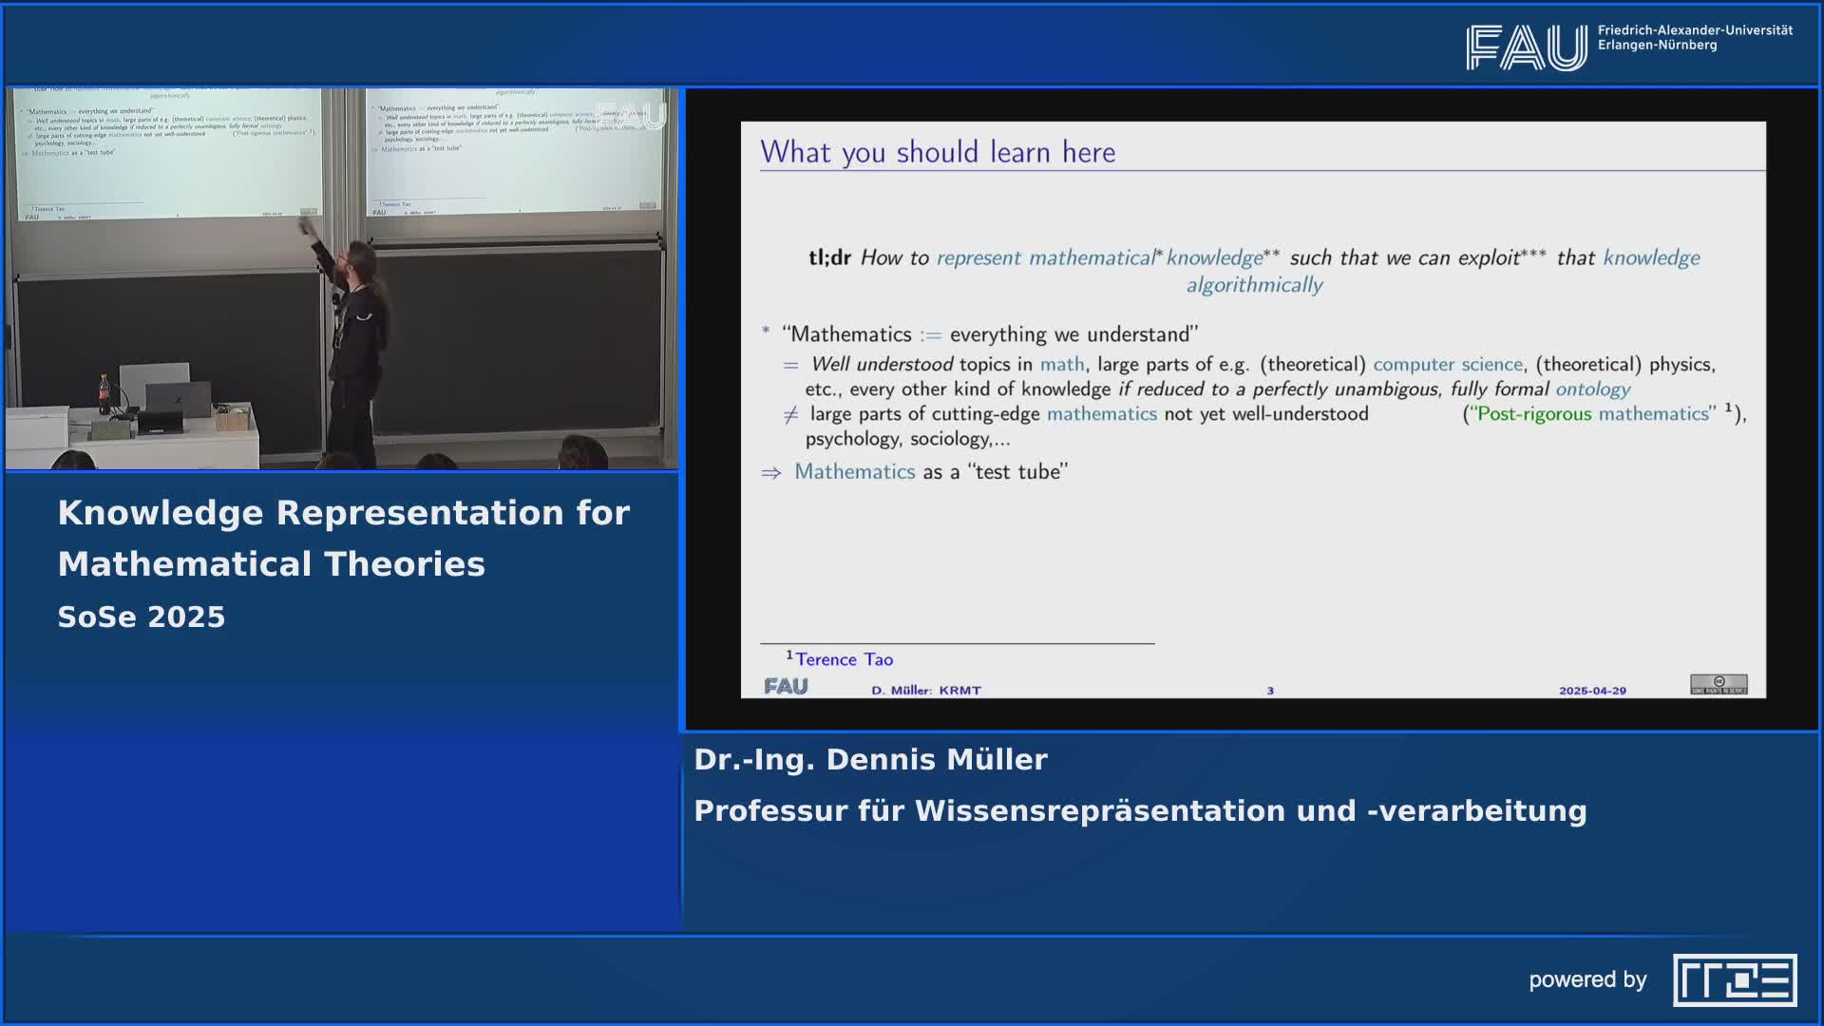Click the green 'Post-rigorous mathematics' text

[x=1592, y=414]
